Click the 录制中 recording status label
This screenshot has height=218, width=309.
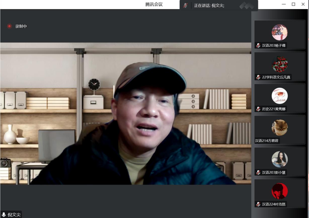(21, 26)
